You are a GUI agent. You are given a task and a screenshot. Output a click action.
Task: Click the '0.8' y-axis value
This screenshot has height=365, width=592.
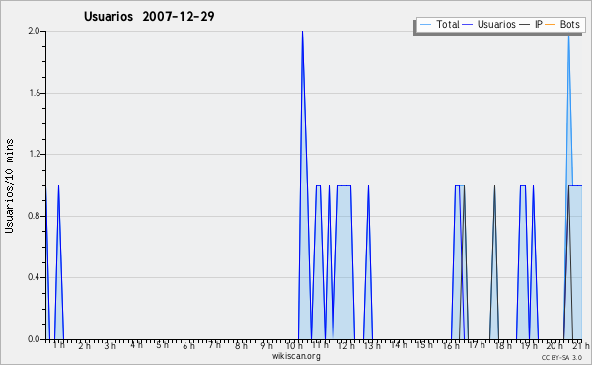click(34, 216)
